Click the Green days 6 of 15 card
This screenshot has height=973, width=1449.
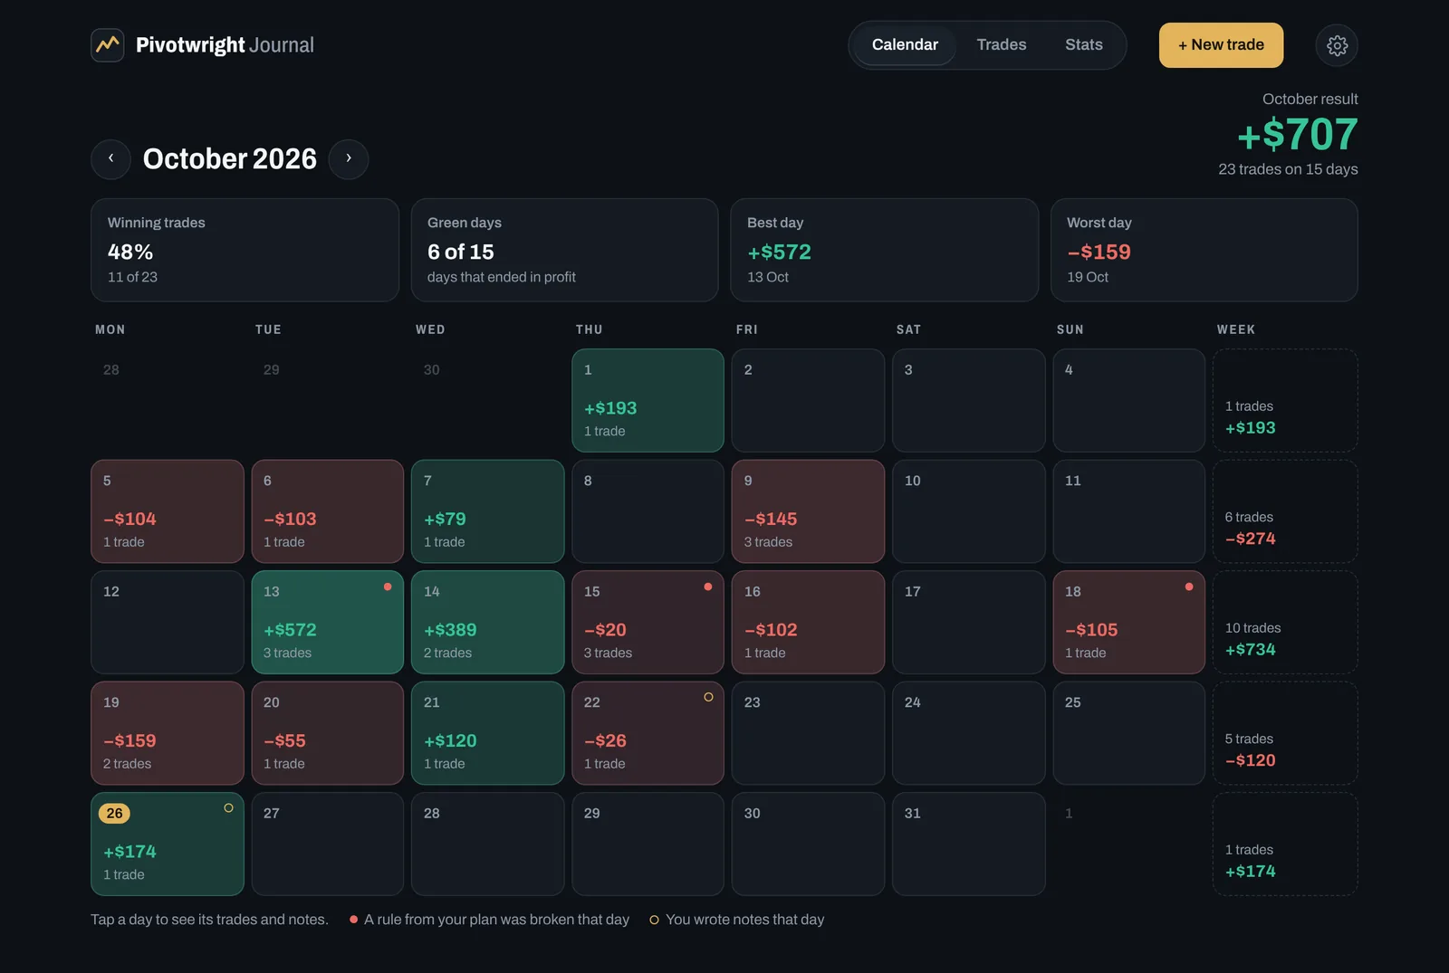pos(564,250)
